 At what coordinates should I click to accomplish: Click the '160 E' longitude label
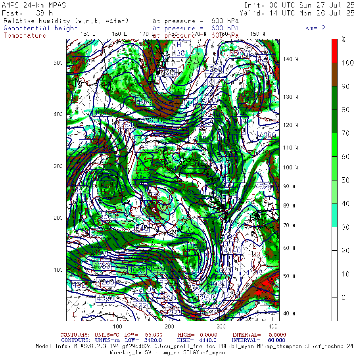[x=119, y=34]
